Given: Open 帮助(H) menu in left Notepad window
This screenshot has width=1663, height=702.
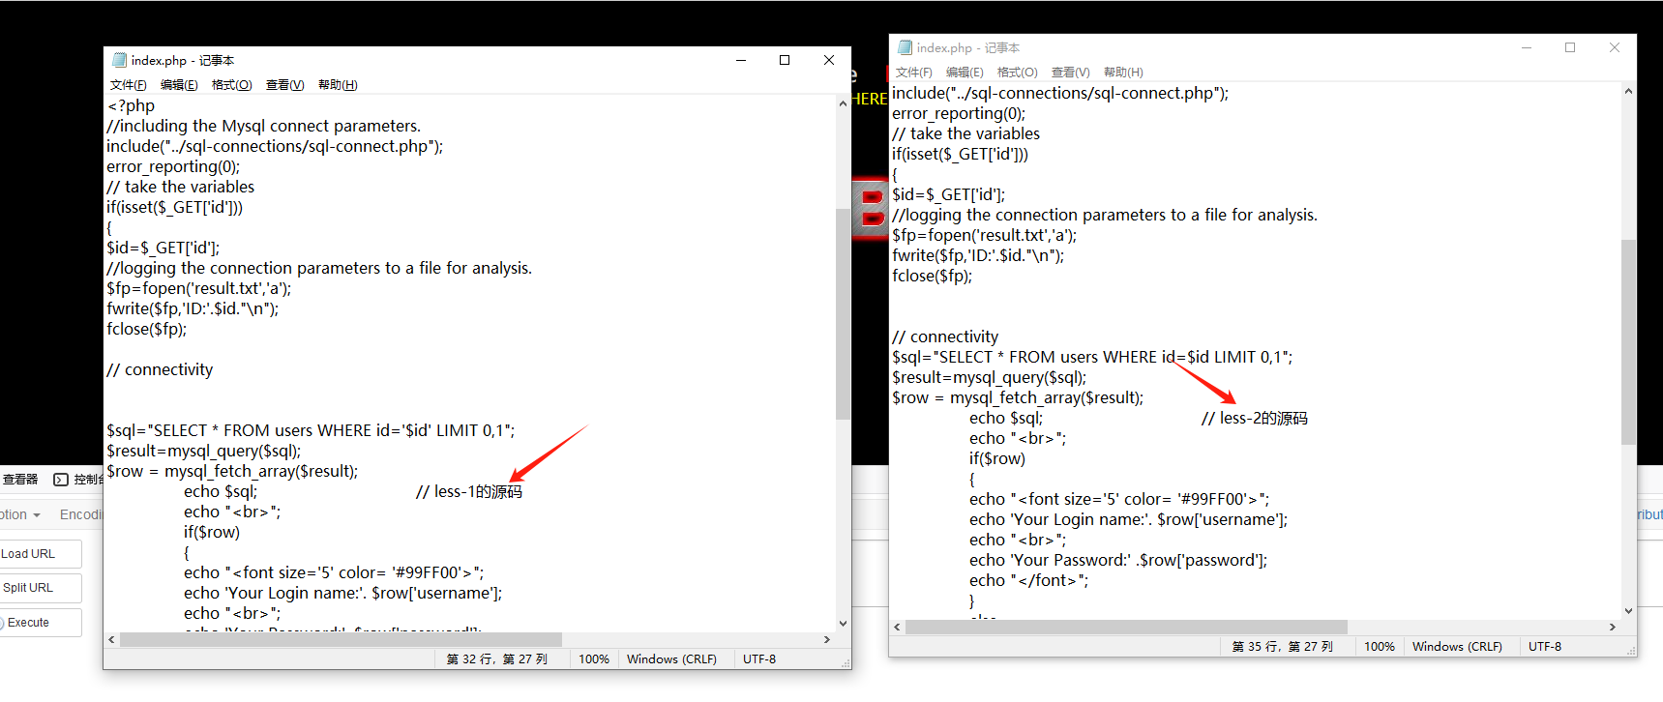Looking at the screenshot, I should (x=338, y=85).
